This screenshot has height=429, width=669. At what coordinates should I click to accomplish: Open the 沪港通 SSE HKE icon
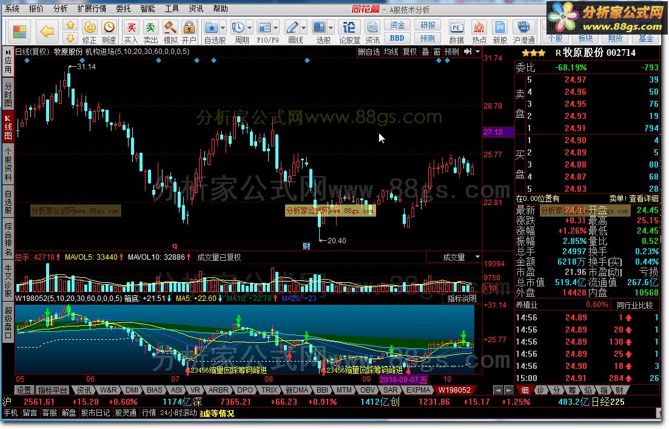click(523, 28)
